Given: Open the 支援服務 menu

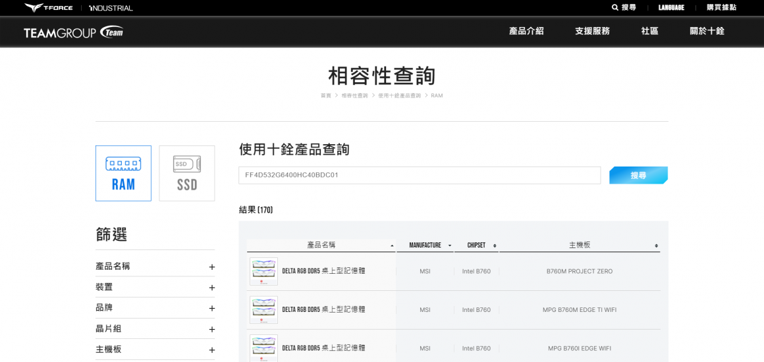Looking at the screenshot, I should click(x=592, y=31).
